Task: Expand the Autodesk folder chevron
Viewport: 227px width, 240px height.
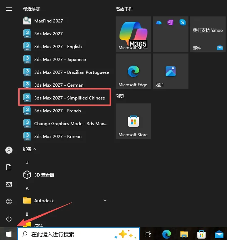Action: [x=105, y=200]
